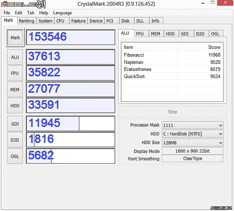Run the GDI benchmark button

(x=15, y=124)
